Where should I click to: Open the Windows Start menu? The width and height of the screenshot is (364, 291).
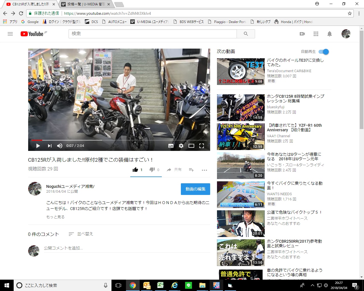click(x=7, y=285)
